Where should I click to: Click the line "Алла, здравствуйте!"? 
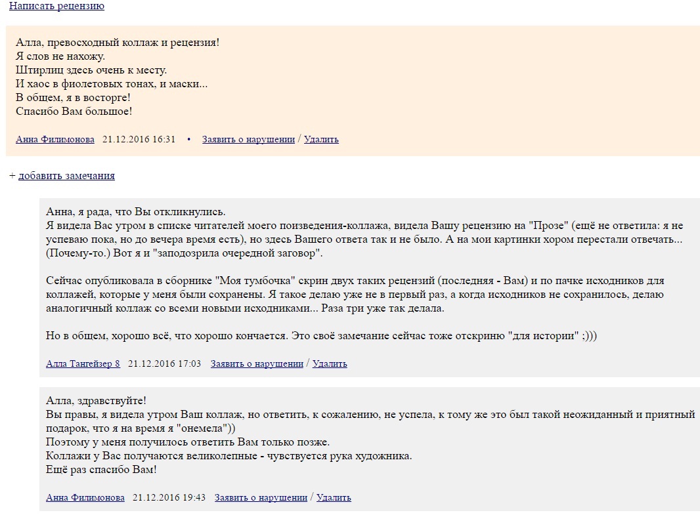pos(96,401)
